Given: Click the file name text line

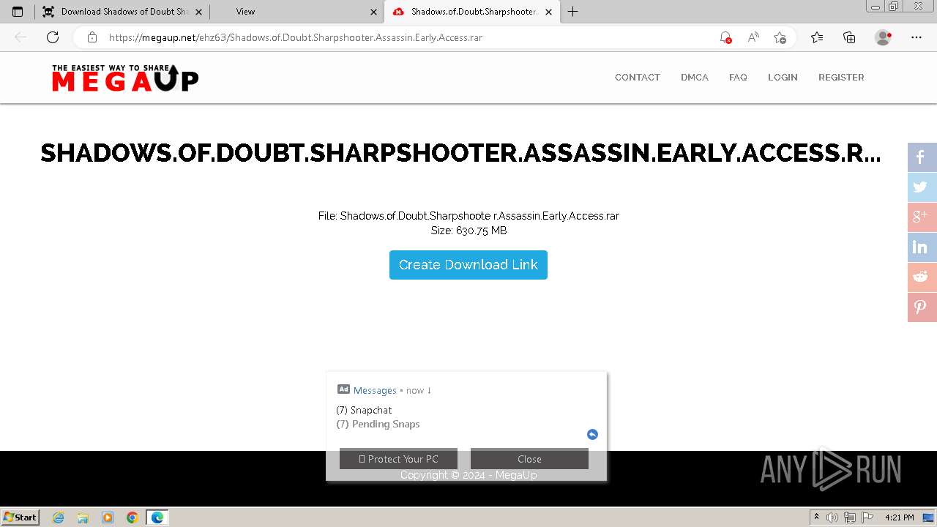Looking at the screenshot, I should (x=468, y=216).
